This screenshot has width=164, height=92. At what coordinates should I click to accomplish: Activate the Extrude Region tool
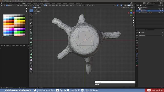coord(31,39)
